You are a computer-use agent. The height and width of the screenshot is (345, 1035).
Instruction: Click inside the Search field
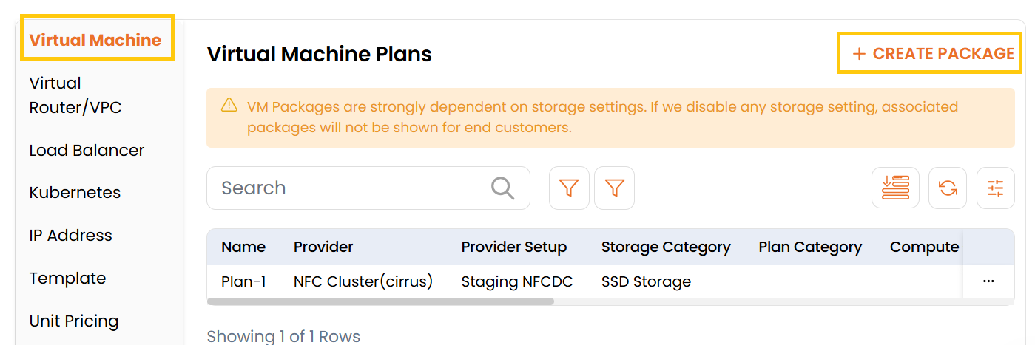pos(348,188)
